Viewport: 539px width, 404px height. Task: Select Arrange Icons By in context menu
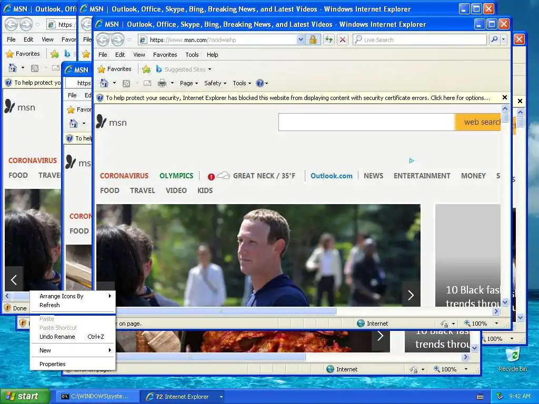click(73, 296)
